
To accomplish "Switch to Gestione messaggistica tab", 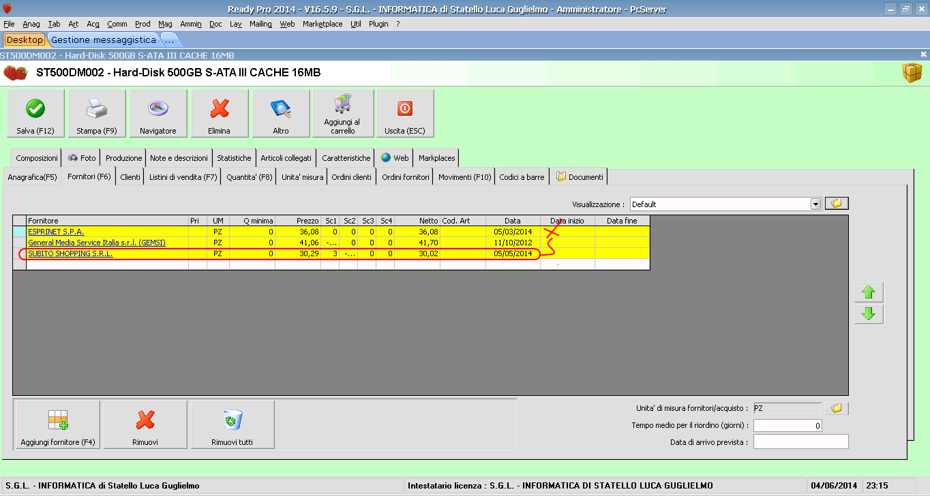I will [x=103, y=40].
